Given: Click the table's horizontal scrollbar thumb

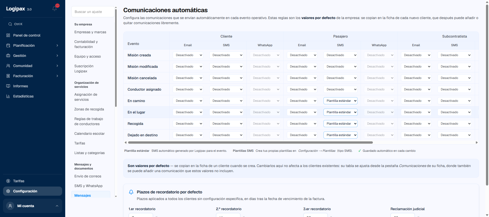Looking at the screenshot, I should 250,143.
